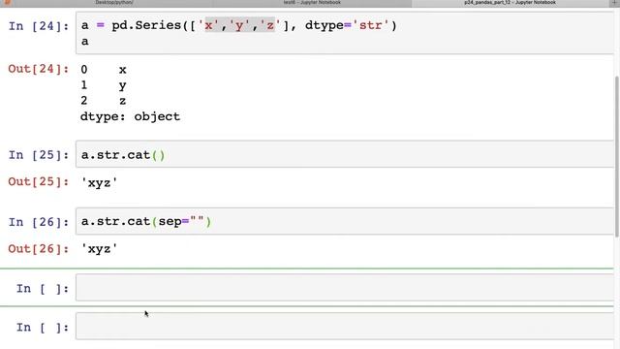Click the In [26]: prompt label
Viewport: 620px width, 349px height.
point(39,222)
